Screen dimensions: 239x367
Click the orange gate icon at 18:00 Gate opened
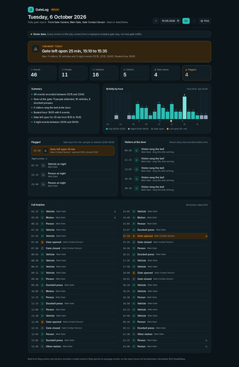coord(134,273)
